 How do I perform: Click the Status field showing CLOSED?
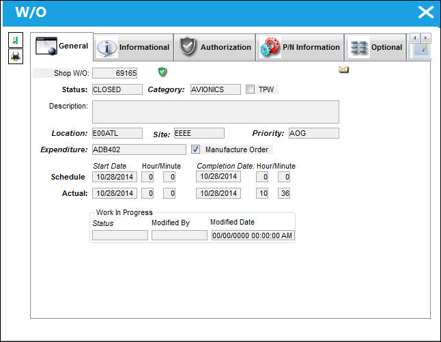pyautogui.click(x=117, y=89)
